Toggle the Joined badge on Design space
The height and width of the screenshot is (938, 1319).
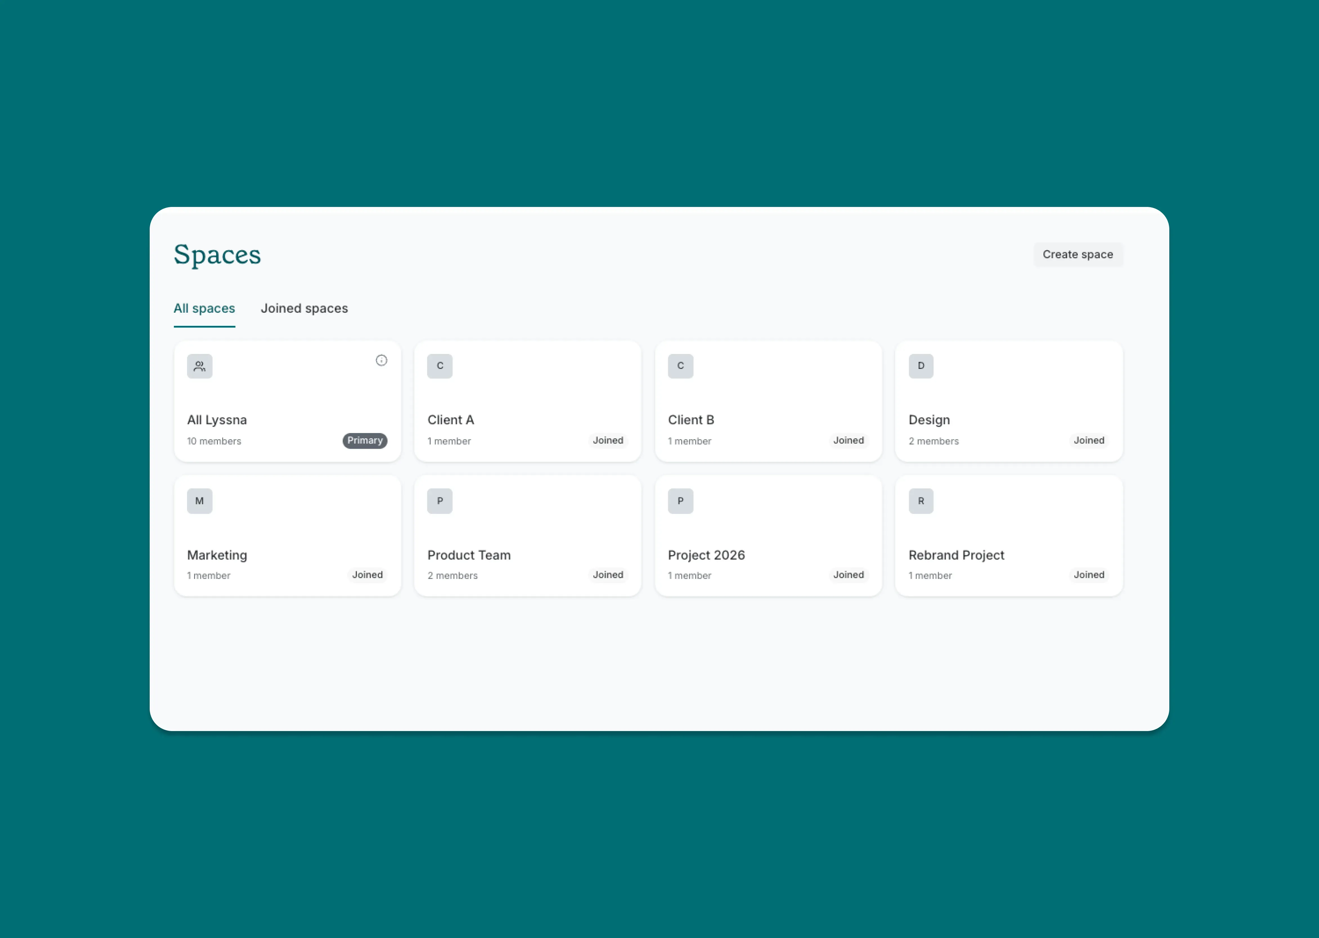(1088, 440)
